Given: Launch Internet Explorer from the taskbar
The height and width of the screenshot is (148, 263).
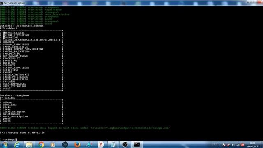Looking at the screenshot, I should (17, 144).
